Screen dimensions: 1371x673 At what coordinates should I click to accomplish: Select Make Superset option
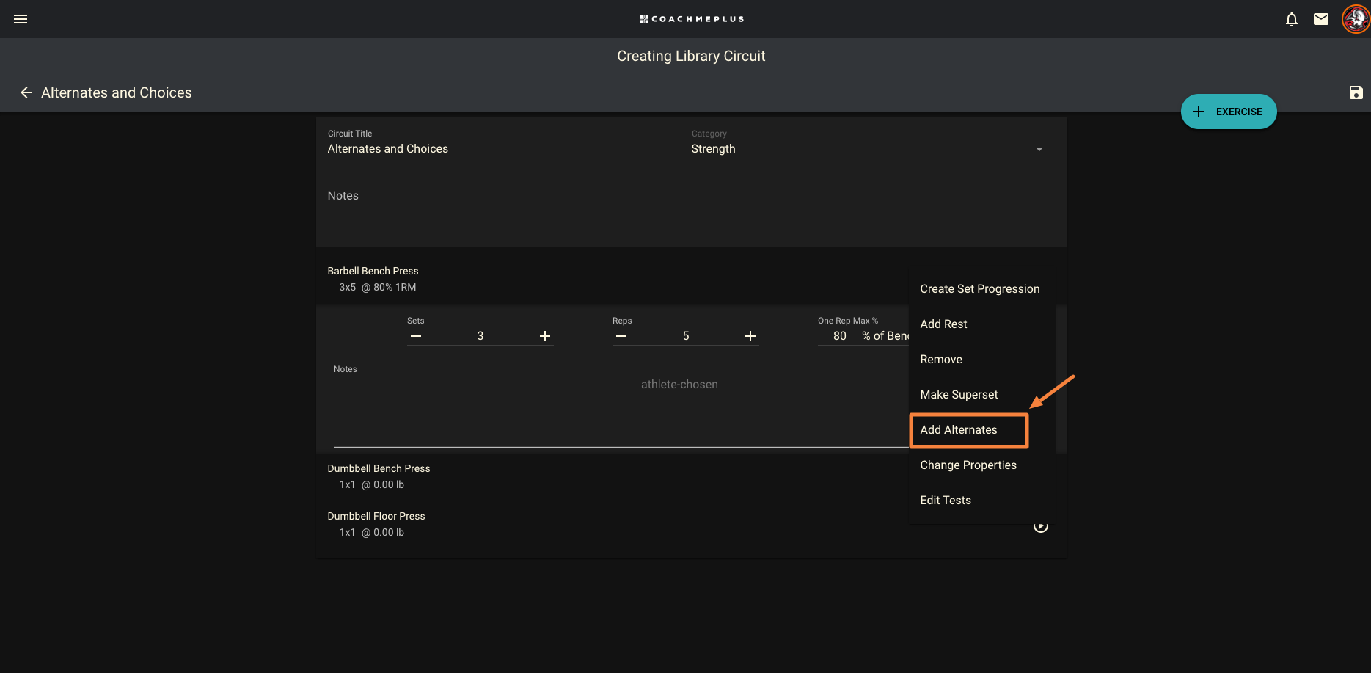[981, 395]
